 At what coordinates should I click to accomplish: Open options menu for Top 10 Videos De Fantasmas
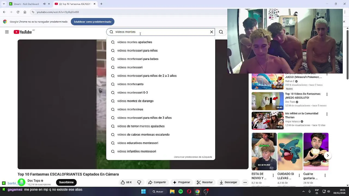[327, 94]
